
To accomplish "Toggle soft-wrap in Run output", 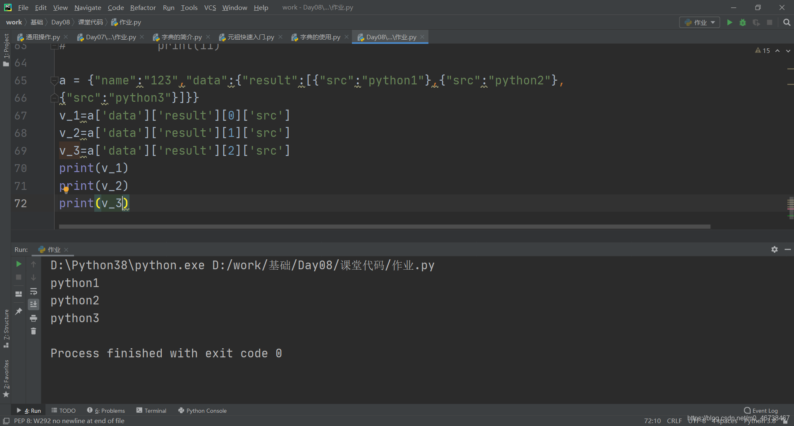I will click(33, 291).
